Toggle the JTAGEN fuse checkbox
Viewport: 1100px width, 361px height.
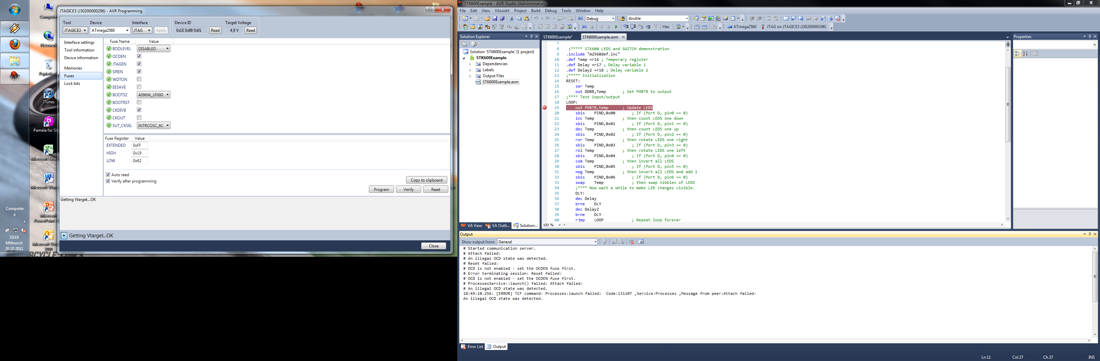[x=139, y=64]
